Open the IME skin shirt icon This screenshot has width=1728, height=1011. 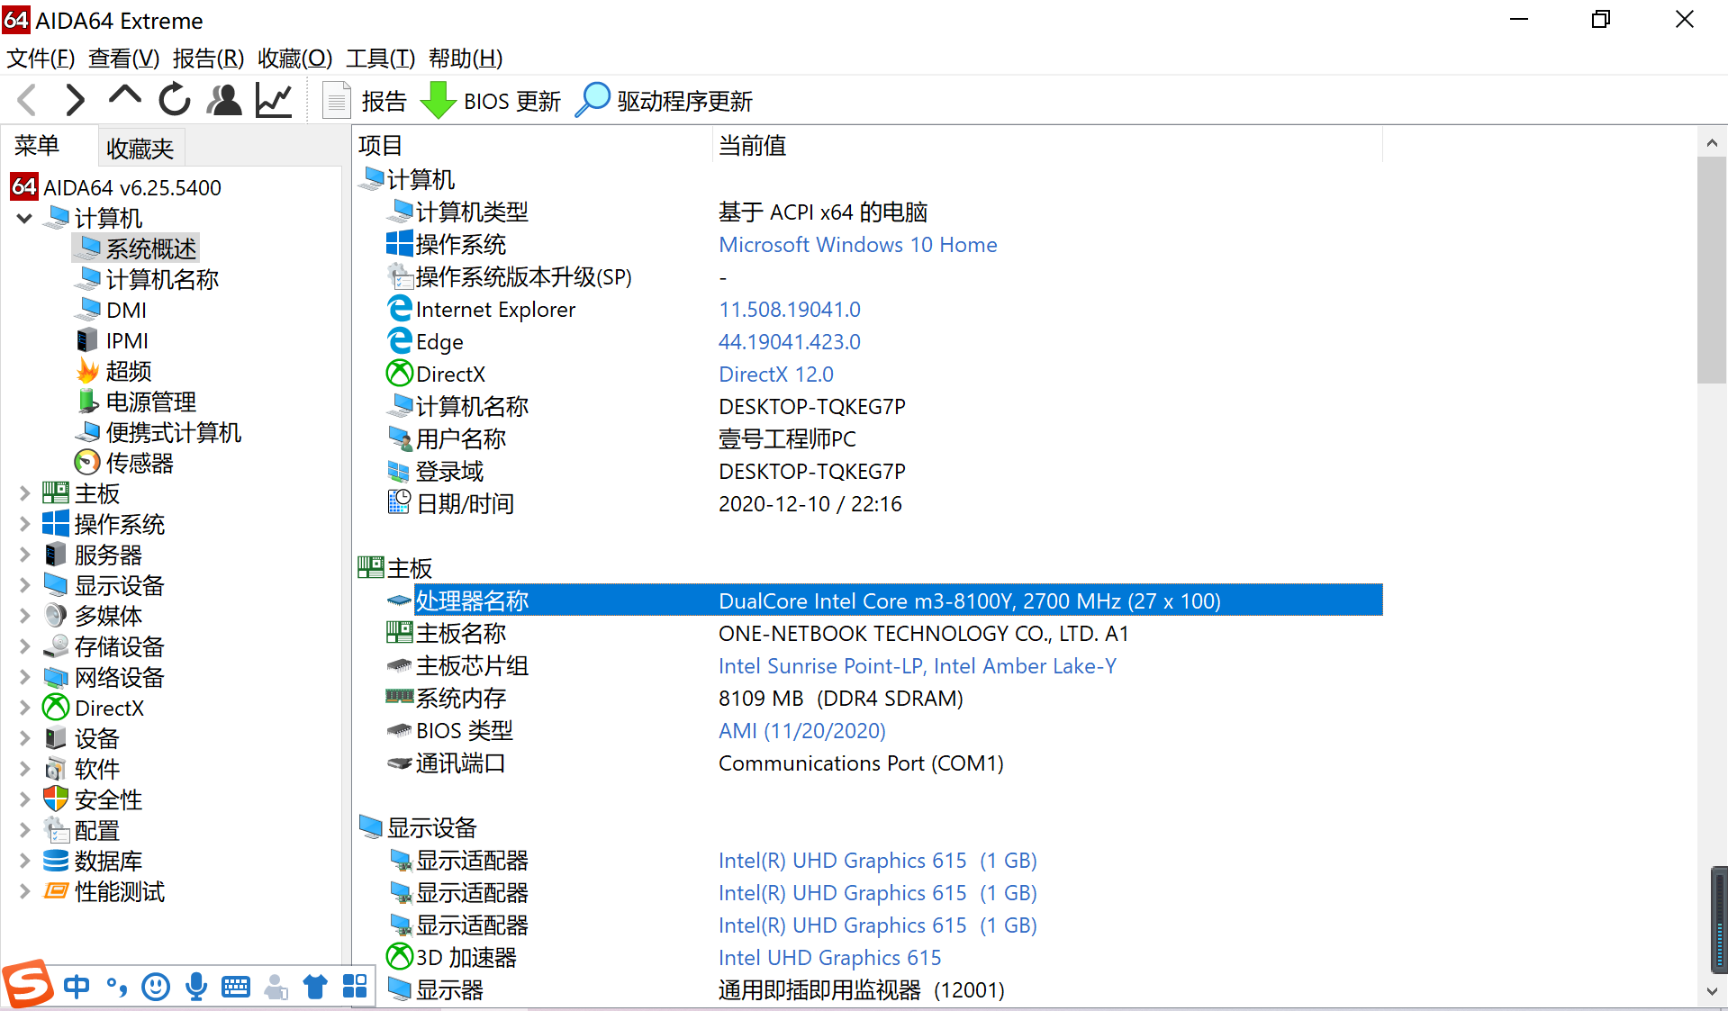[314, 987]
